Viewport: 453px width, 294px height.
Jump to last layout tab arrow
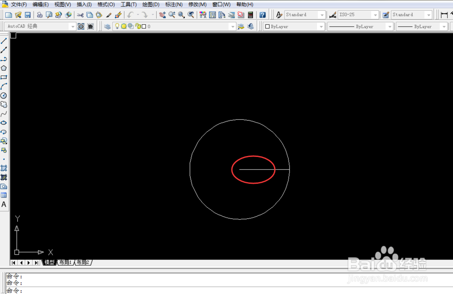[36, 262]
